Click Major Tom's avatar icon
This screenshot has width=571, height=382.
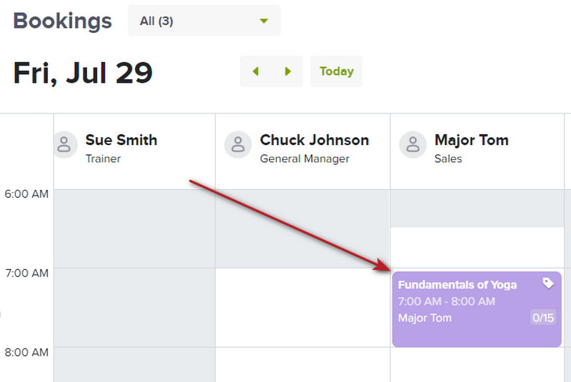click(413, 145)
